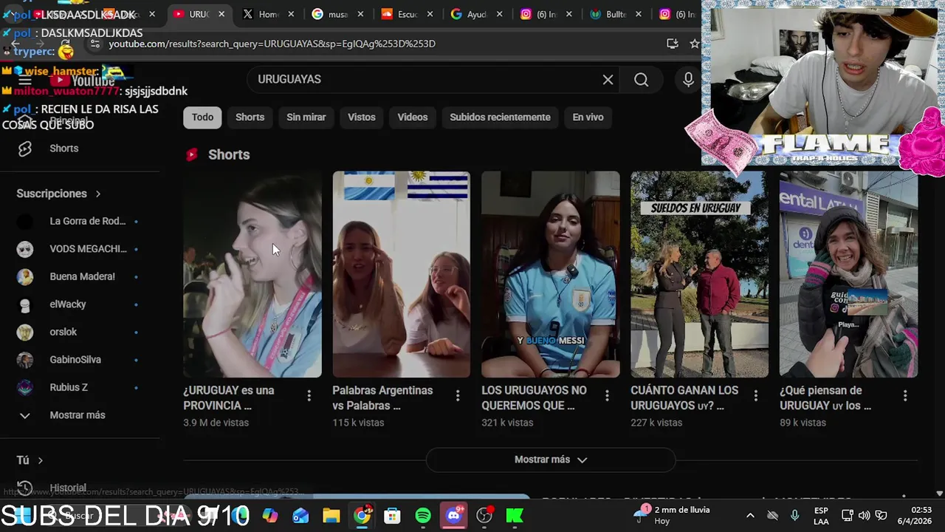Screen dimensions: 945x532
Task: Open Chrome from the taskbar
Action: coord(362,516)
